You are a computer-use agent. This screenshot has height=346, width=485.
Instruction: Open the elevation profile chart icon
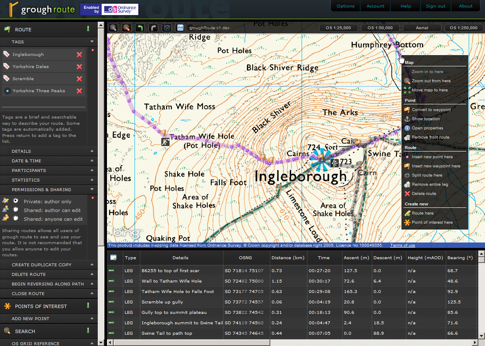click(x=167, y=28)
